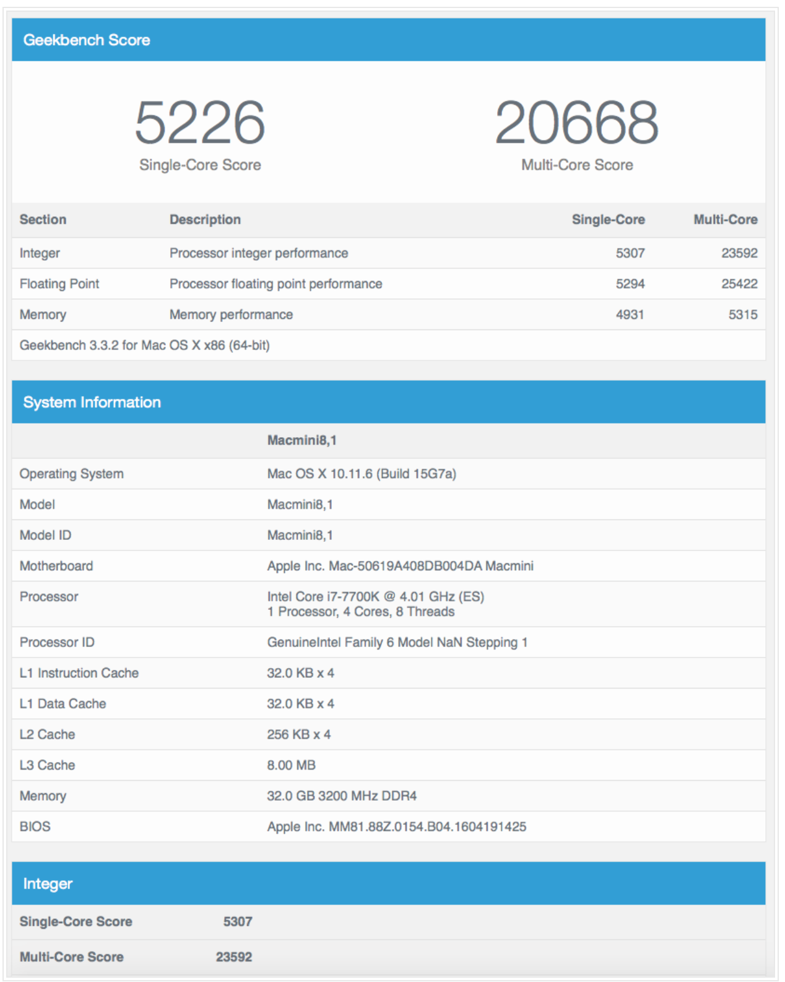Select the Operating System label
Screen dimensions: 785x982
tap(71, 474)
